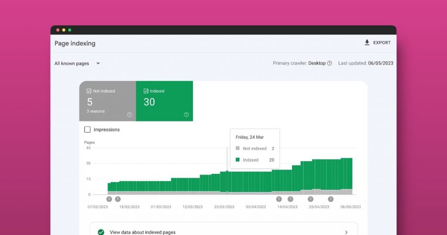Click annotation marker near 25/04/2023
This screenshot has height=235, width=447.
tap(310, 199)
